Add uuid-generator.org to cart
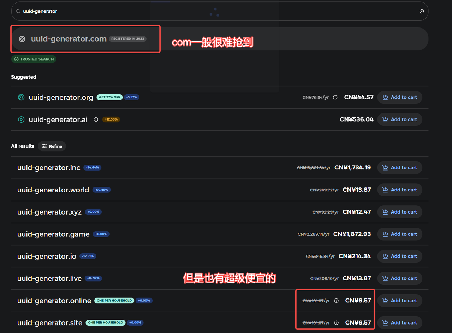Image resolution: width=452 pixels, height=333 pixels. pyautogui.click(x=400, y=97)
